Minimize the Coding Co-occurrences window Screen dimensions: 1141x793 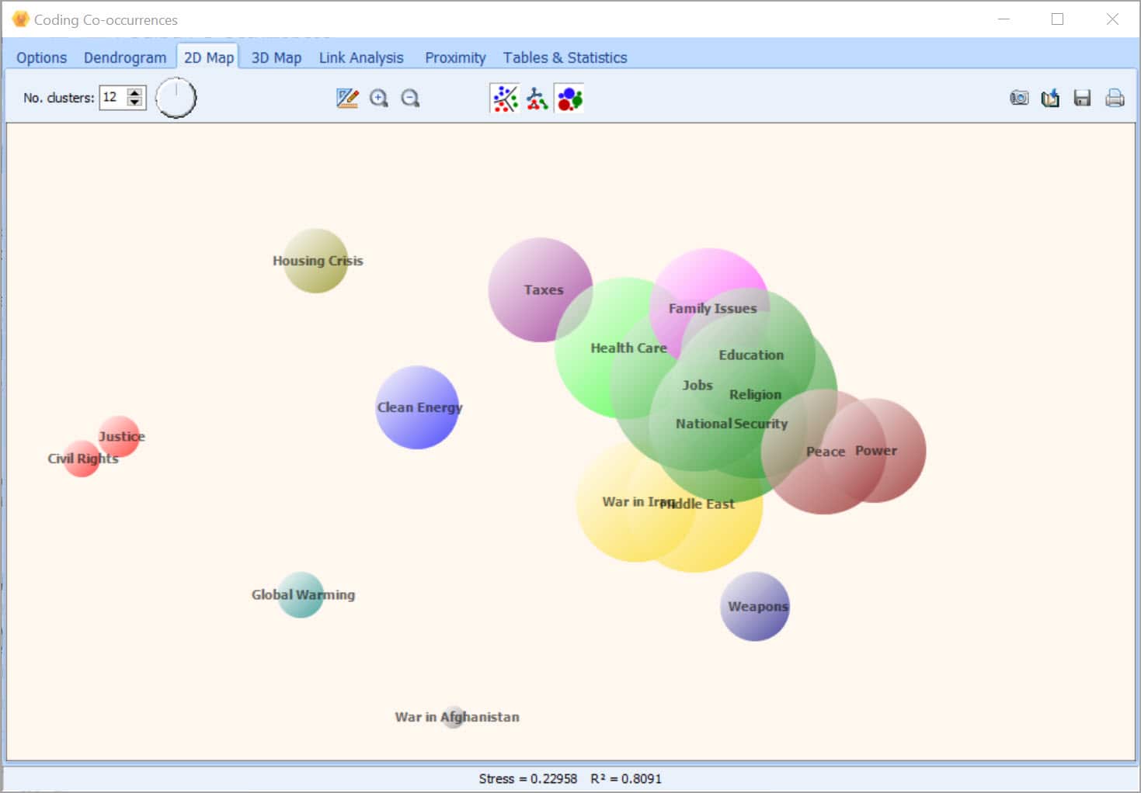[x=1004, y=19]
